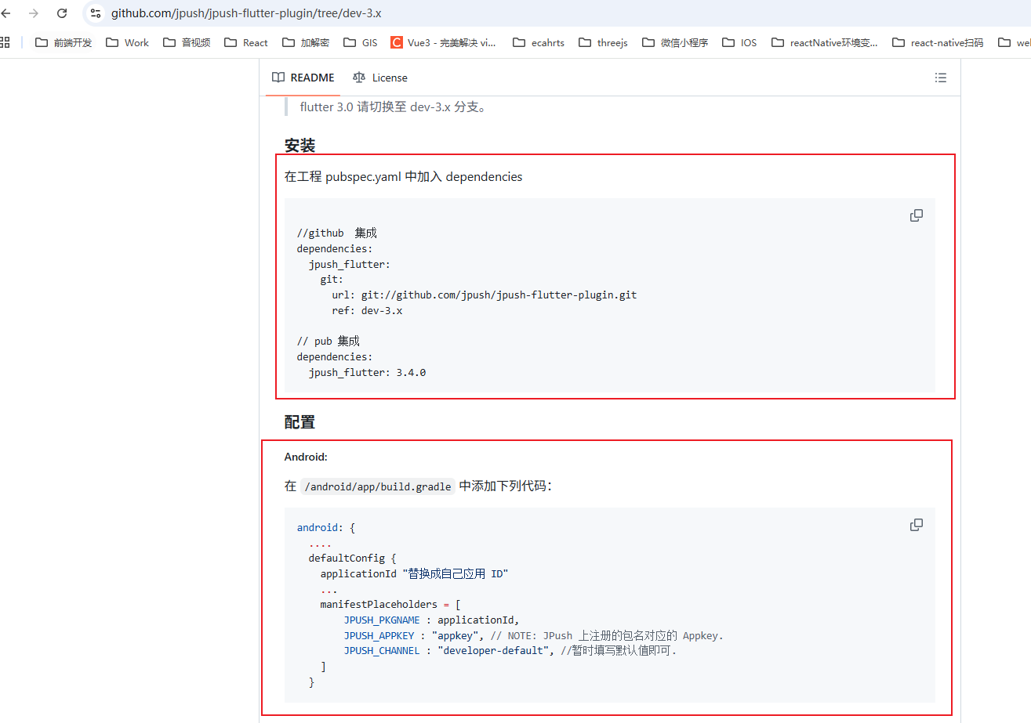1031x723 pixels.
Task: Click the '//github 集成' comment line
Action: point(337,233)
